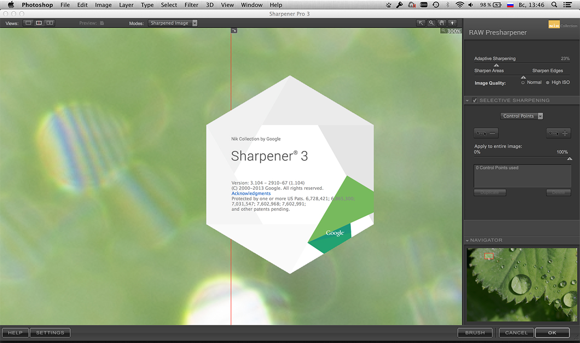The width and height of the screenshot is (580, 343).
Task: Open the Acknowledgments link
Action: click(251, 193)
